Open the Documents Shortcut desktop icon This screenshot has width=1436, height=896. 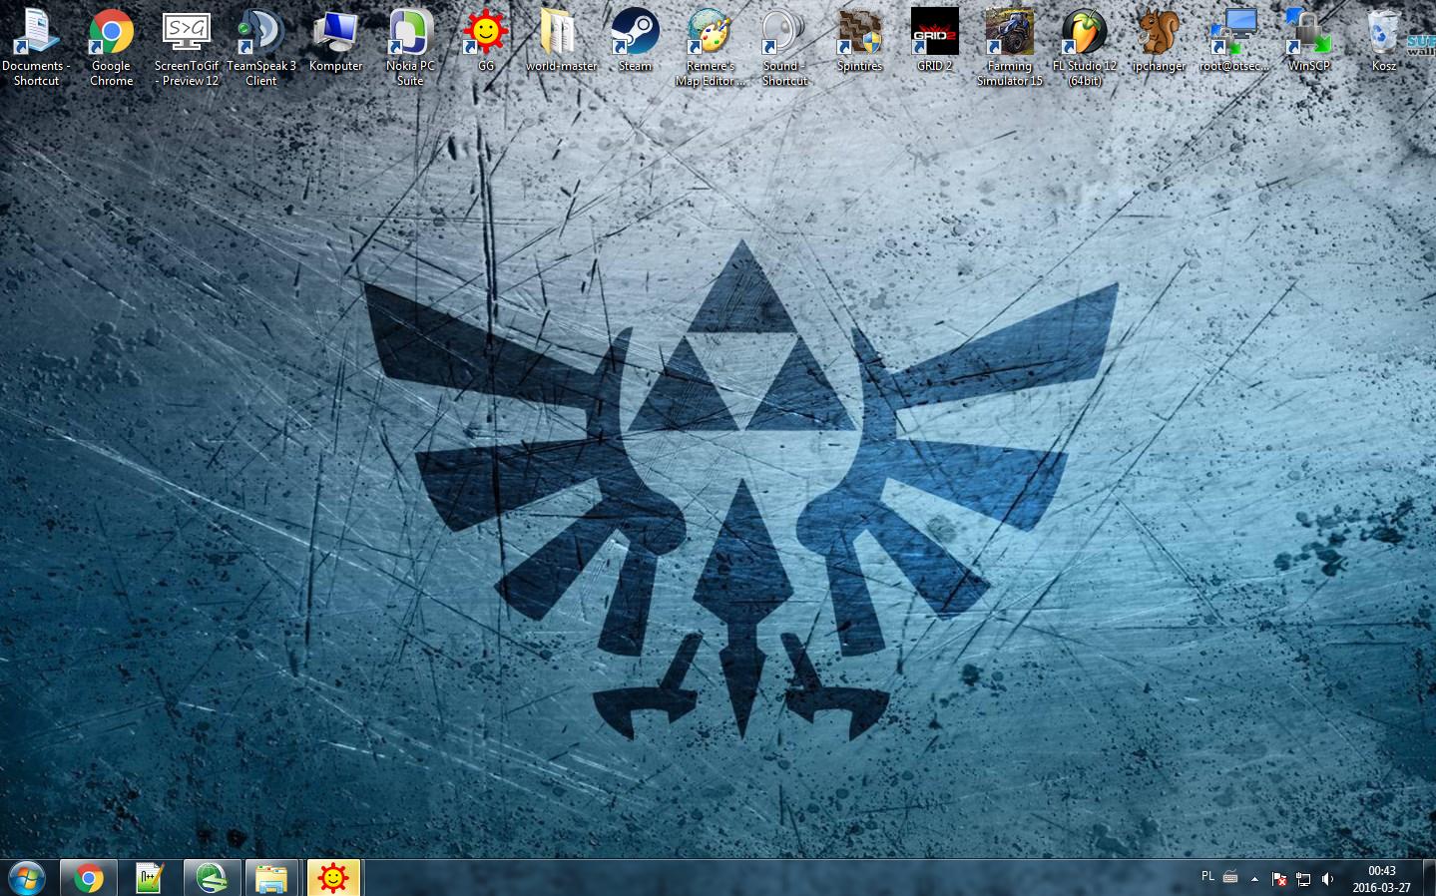point(36,45)
